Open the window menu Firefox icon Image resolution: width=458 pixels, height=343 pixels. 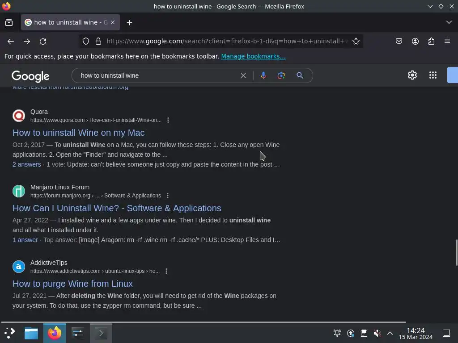tap(6, 6)
